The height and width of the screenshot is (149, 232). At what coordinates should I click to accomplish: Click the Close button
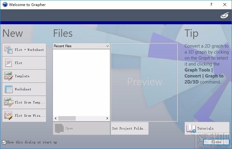click(216, 142)
